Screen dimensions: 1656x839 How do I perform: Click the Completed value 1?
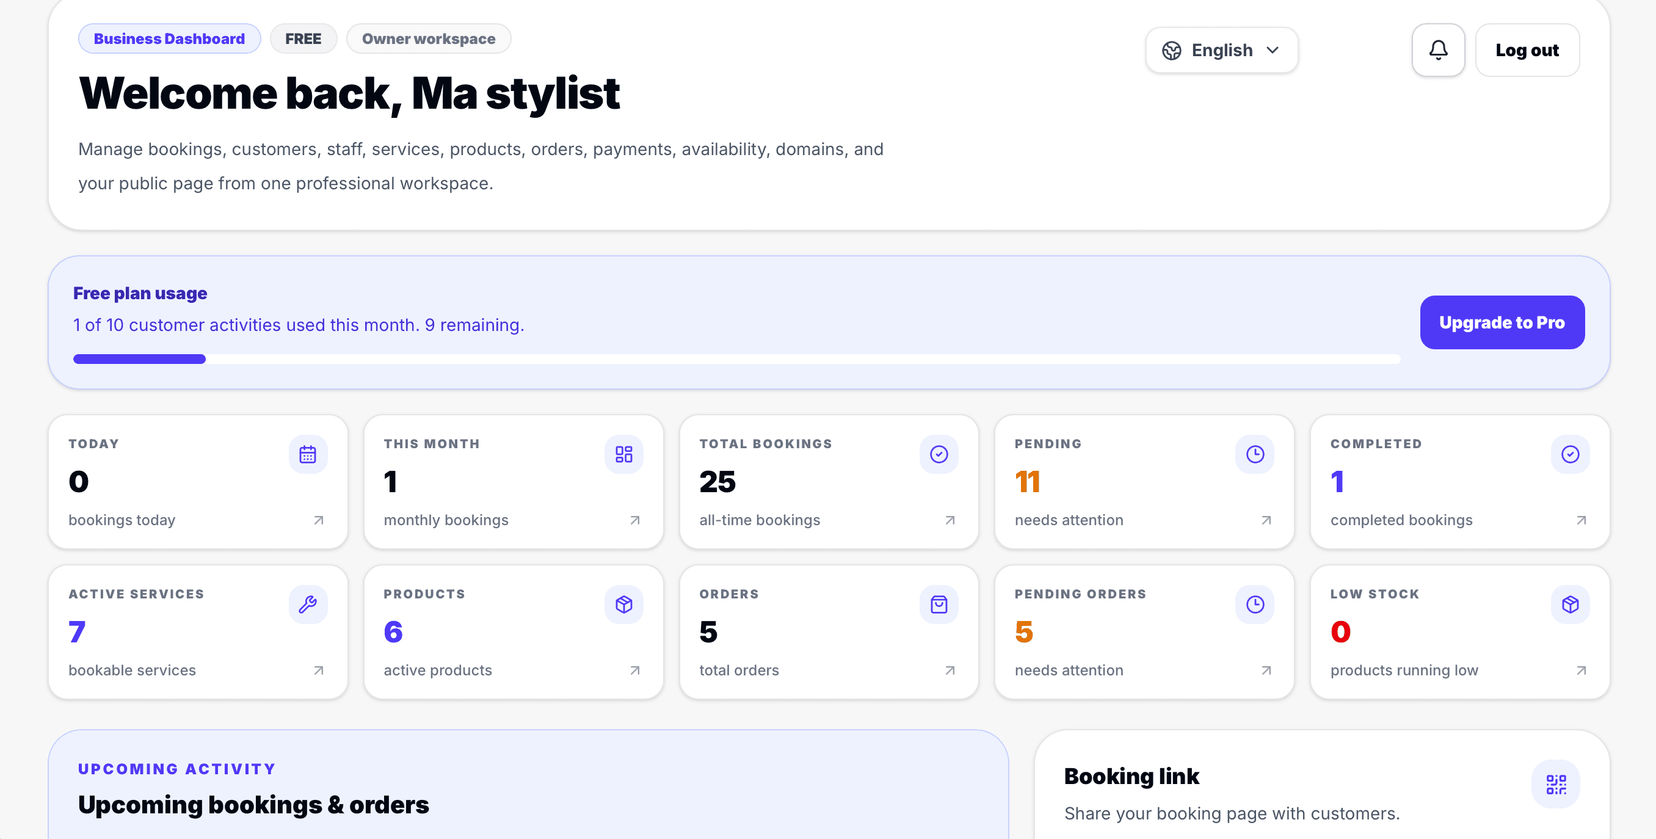pos(1337,482)
